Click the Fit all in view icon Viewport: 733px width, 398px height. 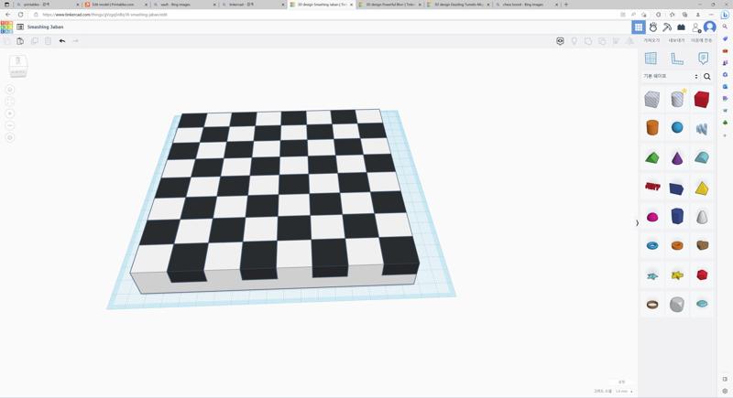click(x=10, y=102)
